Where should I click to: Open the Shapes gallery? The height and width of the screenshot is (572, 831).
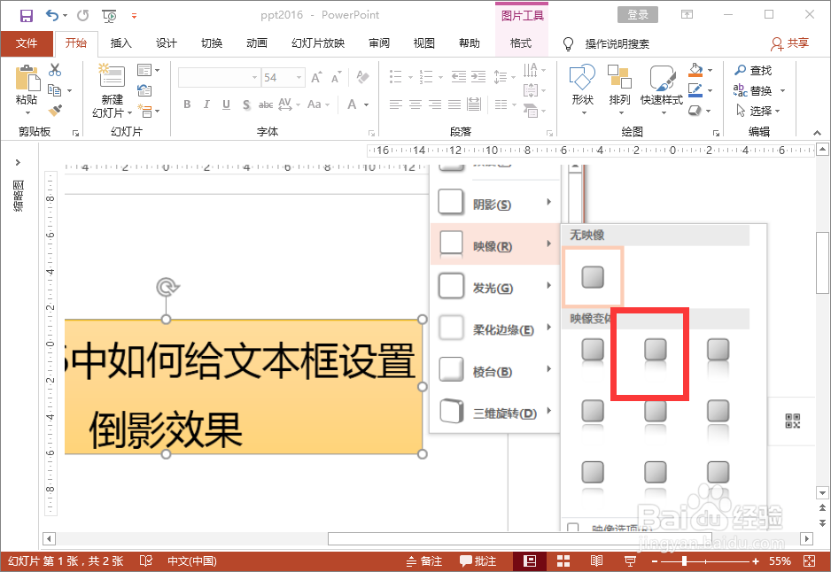point(582,90)
